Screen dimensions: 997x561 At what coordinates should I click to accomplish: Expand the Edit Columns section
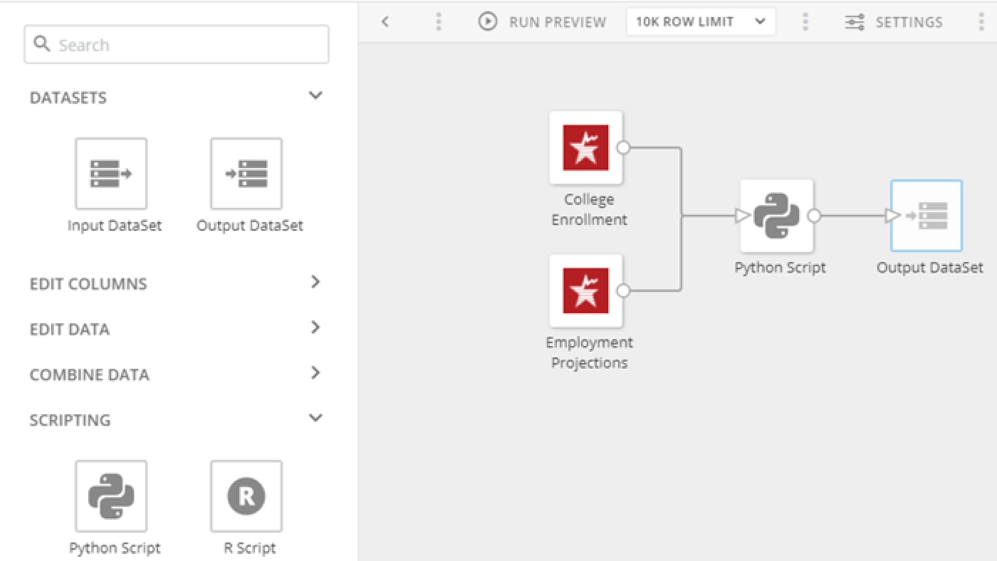(315, 282)
